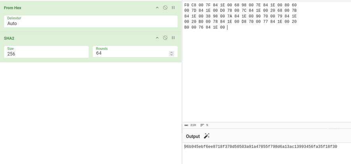The width and height of the screenshot is (351, 164).
Task: Click the SHA256 hash output text
Action: pyautogui.click(x=260, y=147)
